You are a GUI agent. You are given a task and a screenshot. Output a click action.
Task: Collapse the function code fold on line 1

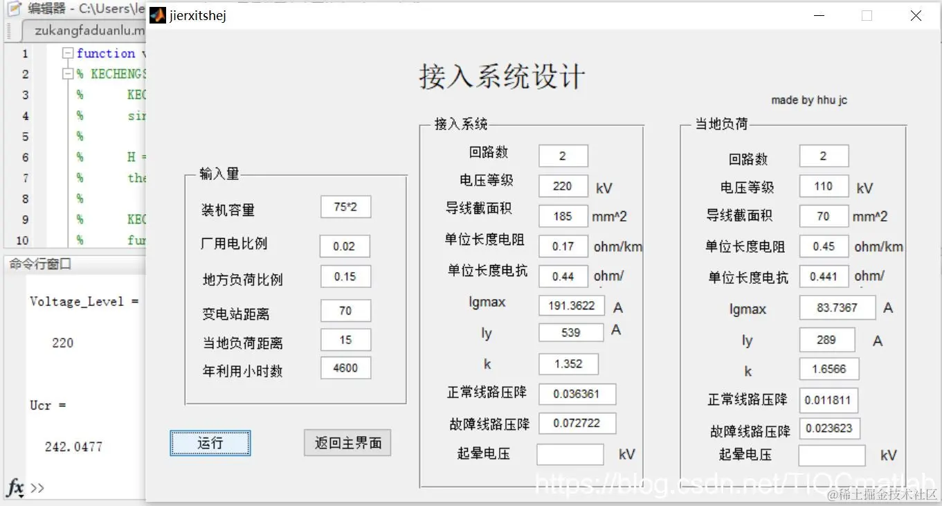click(x=67, y=53)
